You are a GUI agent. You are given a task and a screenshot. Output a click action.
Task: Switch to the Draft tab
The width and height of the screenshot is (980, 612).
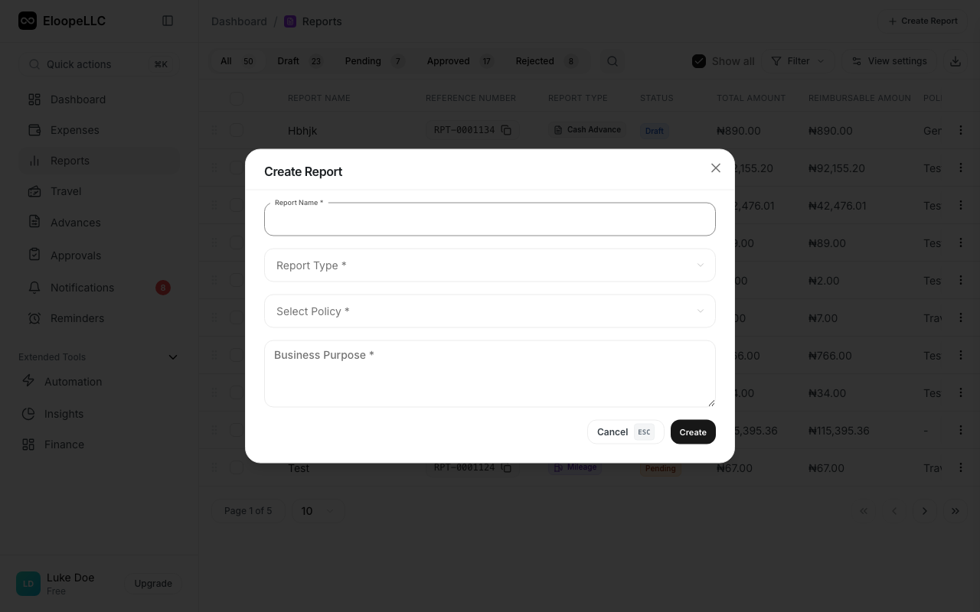pyautogui.click(x=287, y=60)
